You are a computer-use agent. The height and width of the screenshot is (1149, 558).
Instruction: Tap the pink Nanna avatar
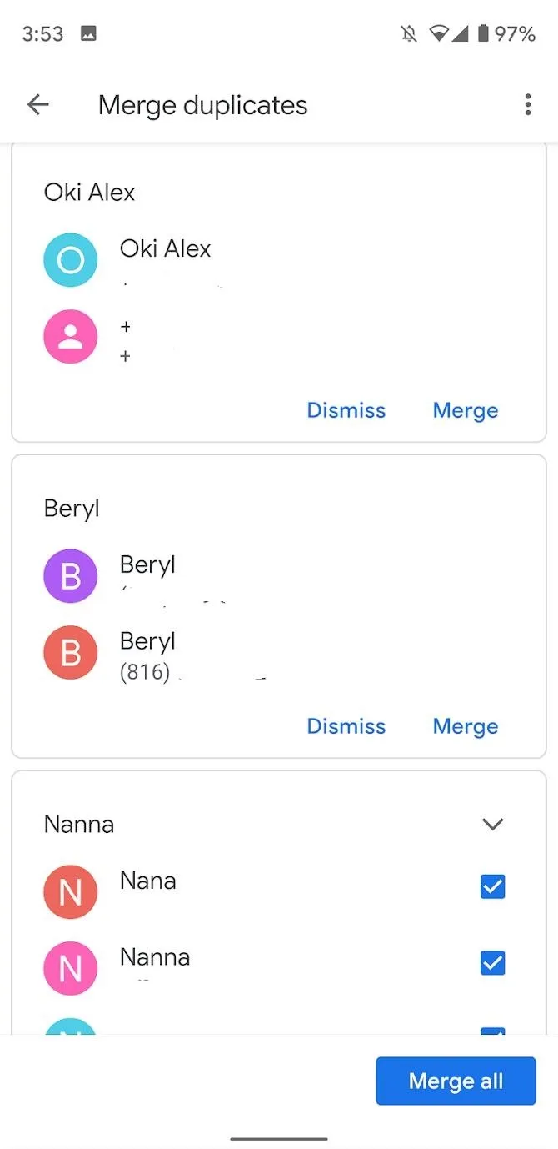70,969
